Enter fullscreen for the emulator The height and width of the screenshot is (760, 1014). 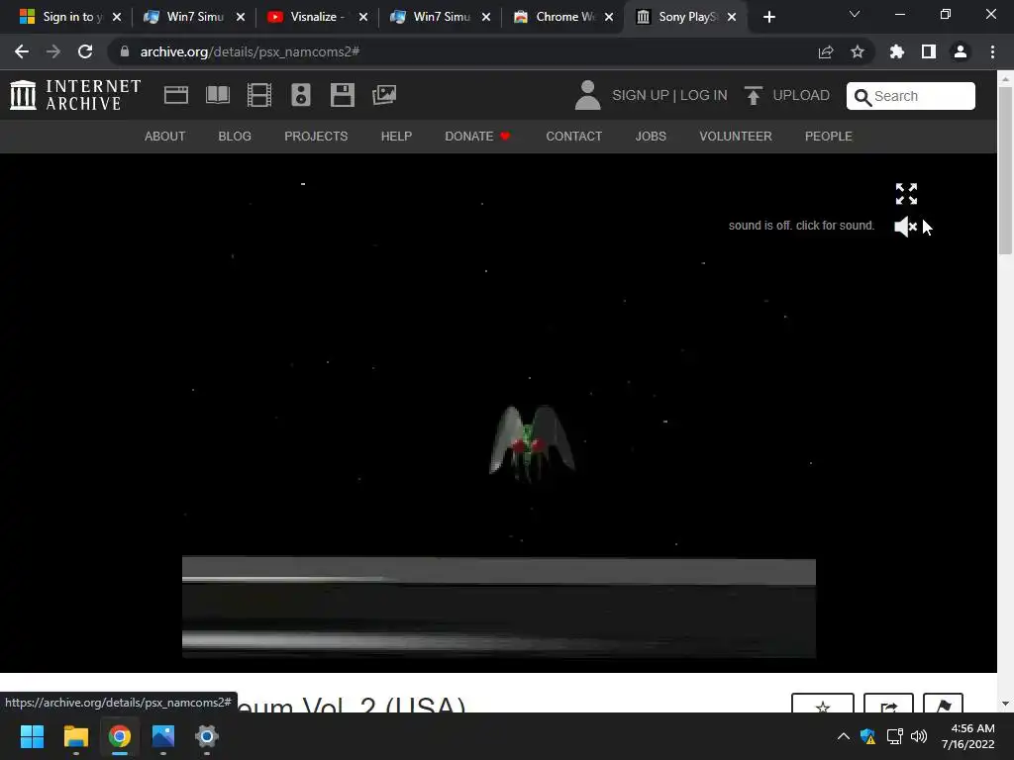[x=906, y=193]
